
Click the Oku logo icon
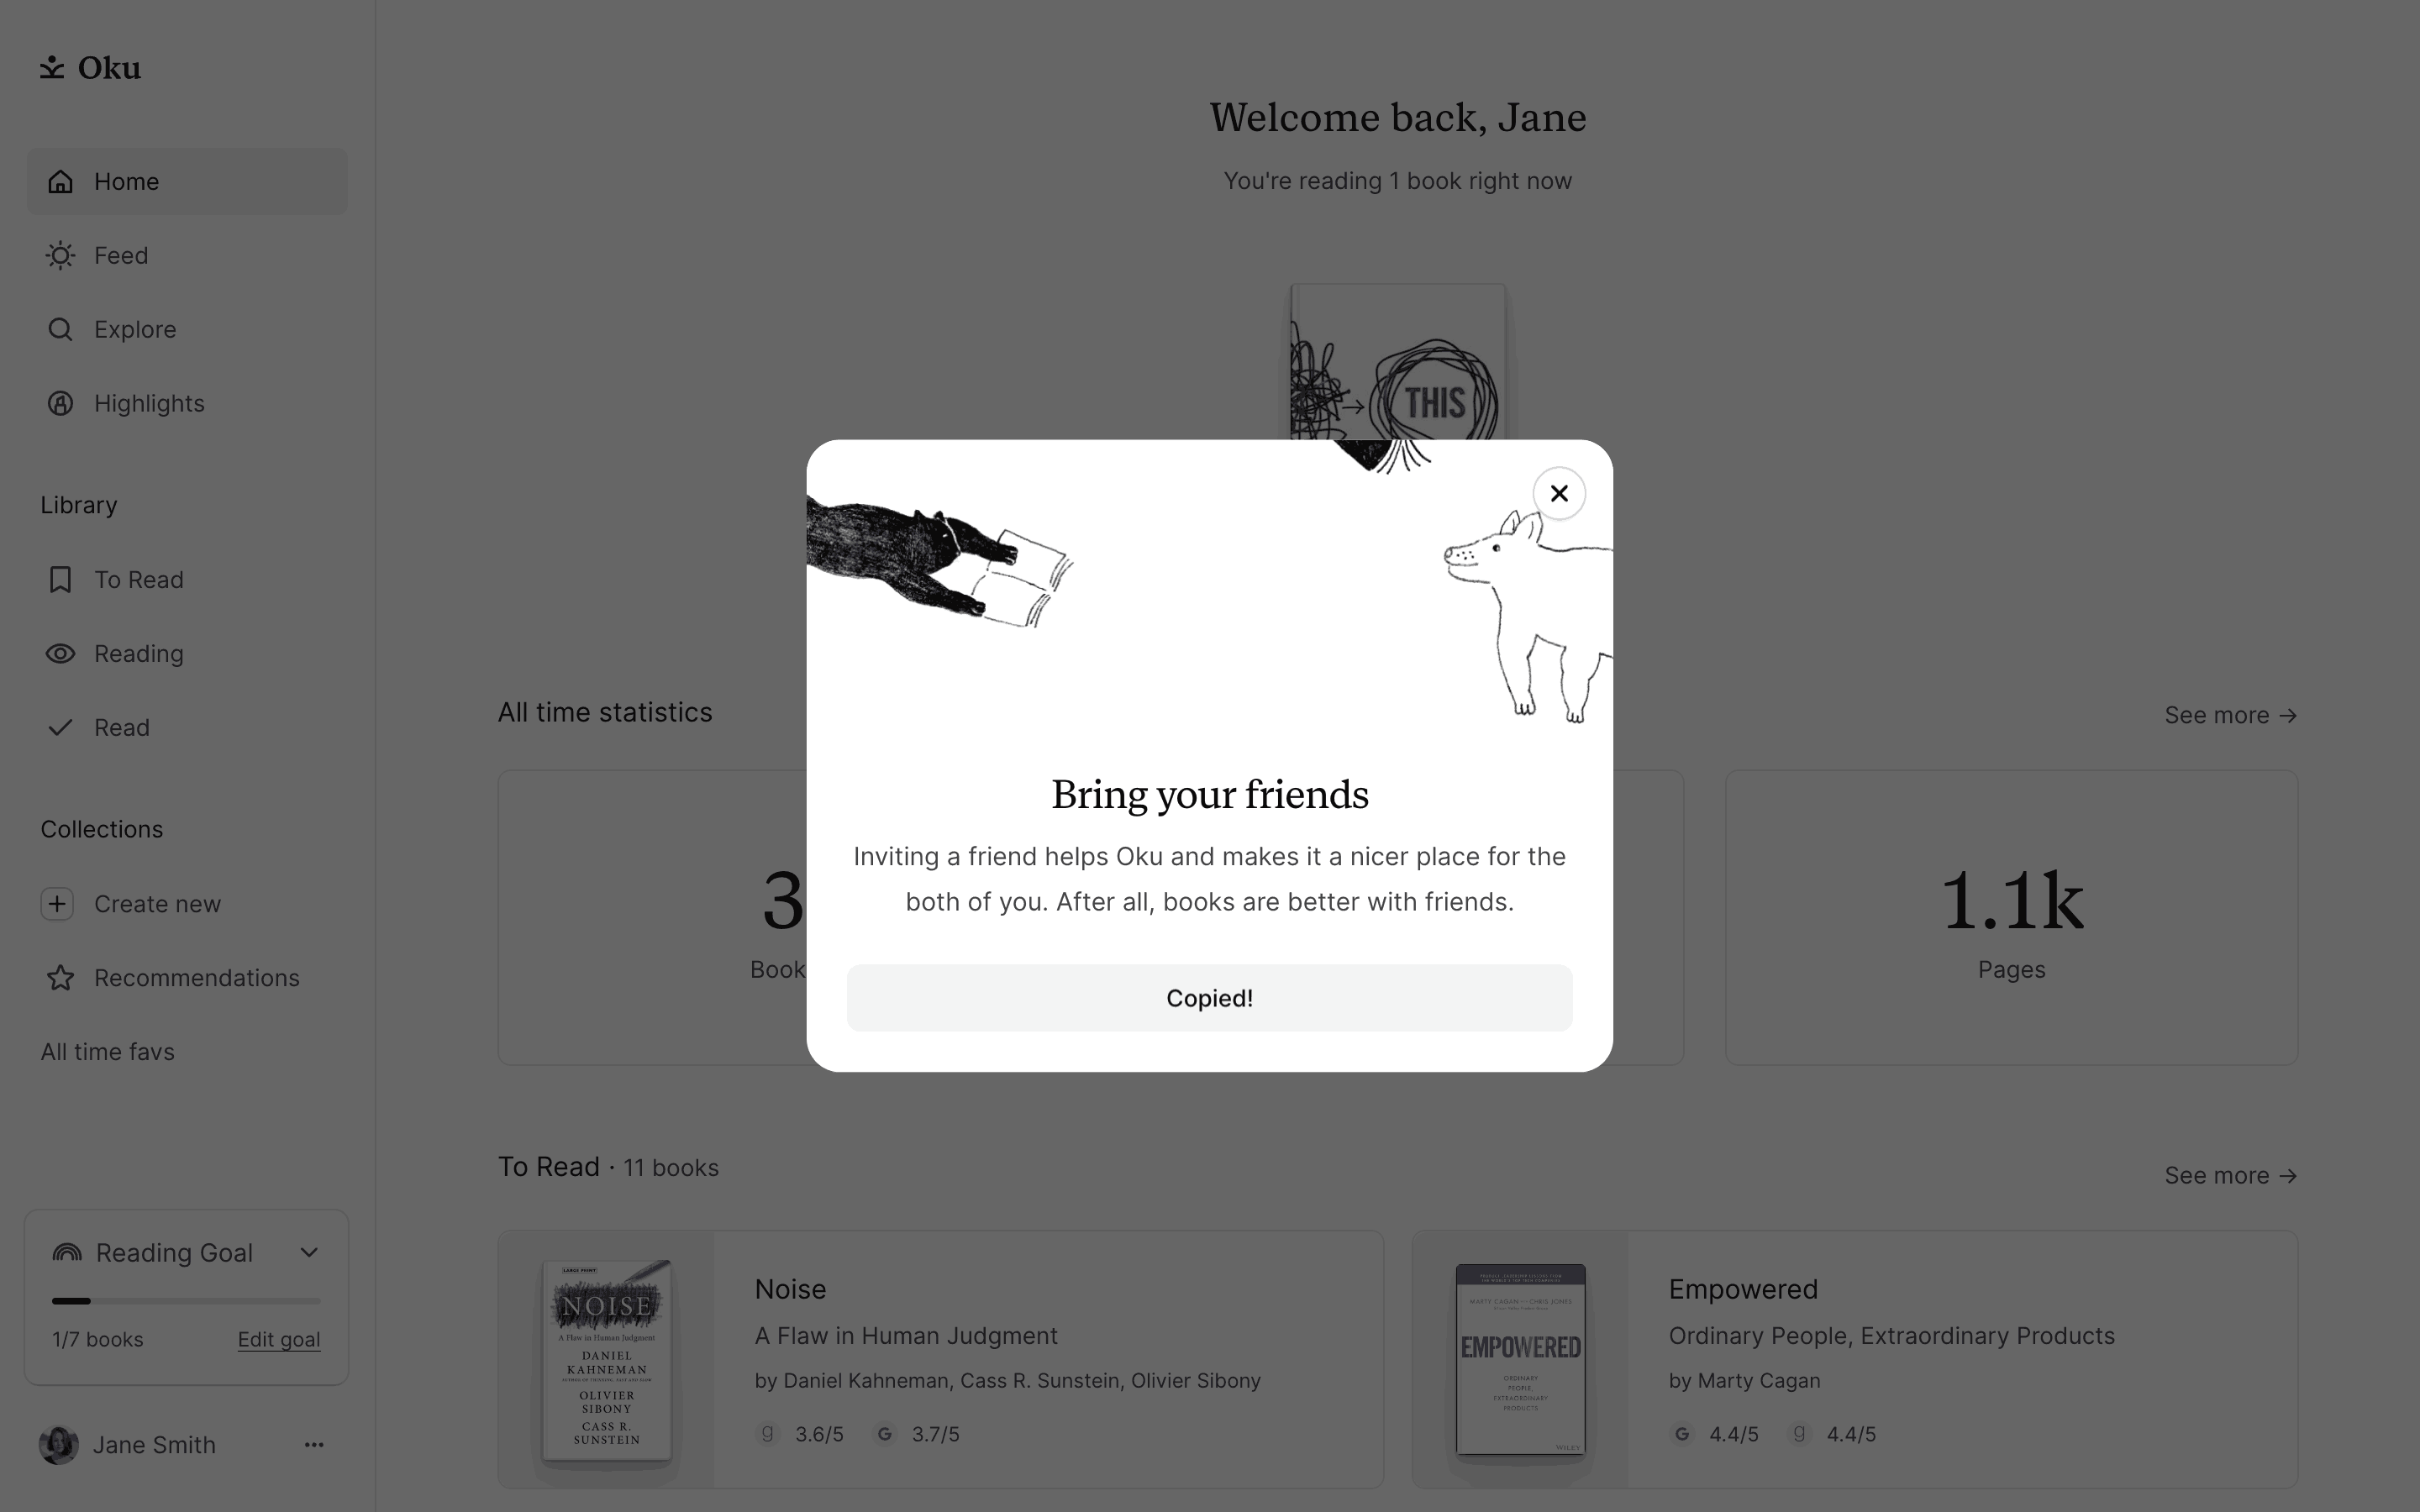[x=52, y=67]
